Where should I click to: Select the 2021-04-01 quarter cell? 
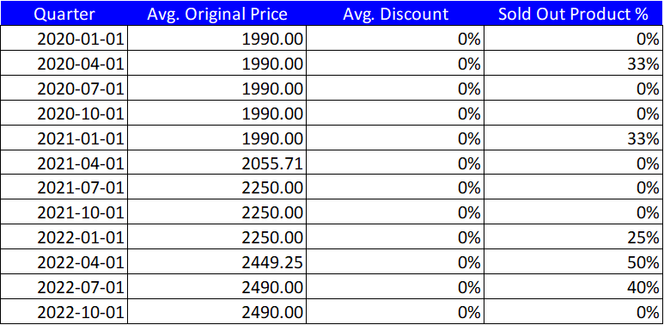point(64,163)
